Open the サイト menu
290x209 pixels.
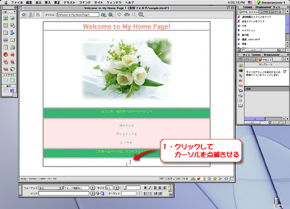[99, 3]
